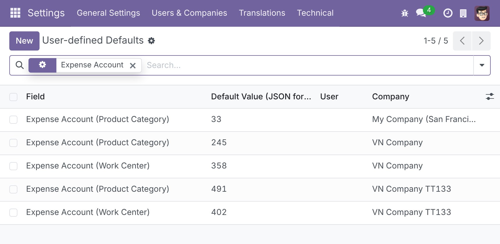
Task: Open the My Company (San Franci... row
Action: click(x=250, y=120)
